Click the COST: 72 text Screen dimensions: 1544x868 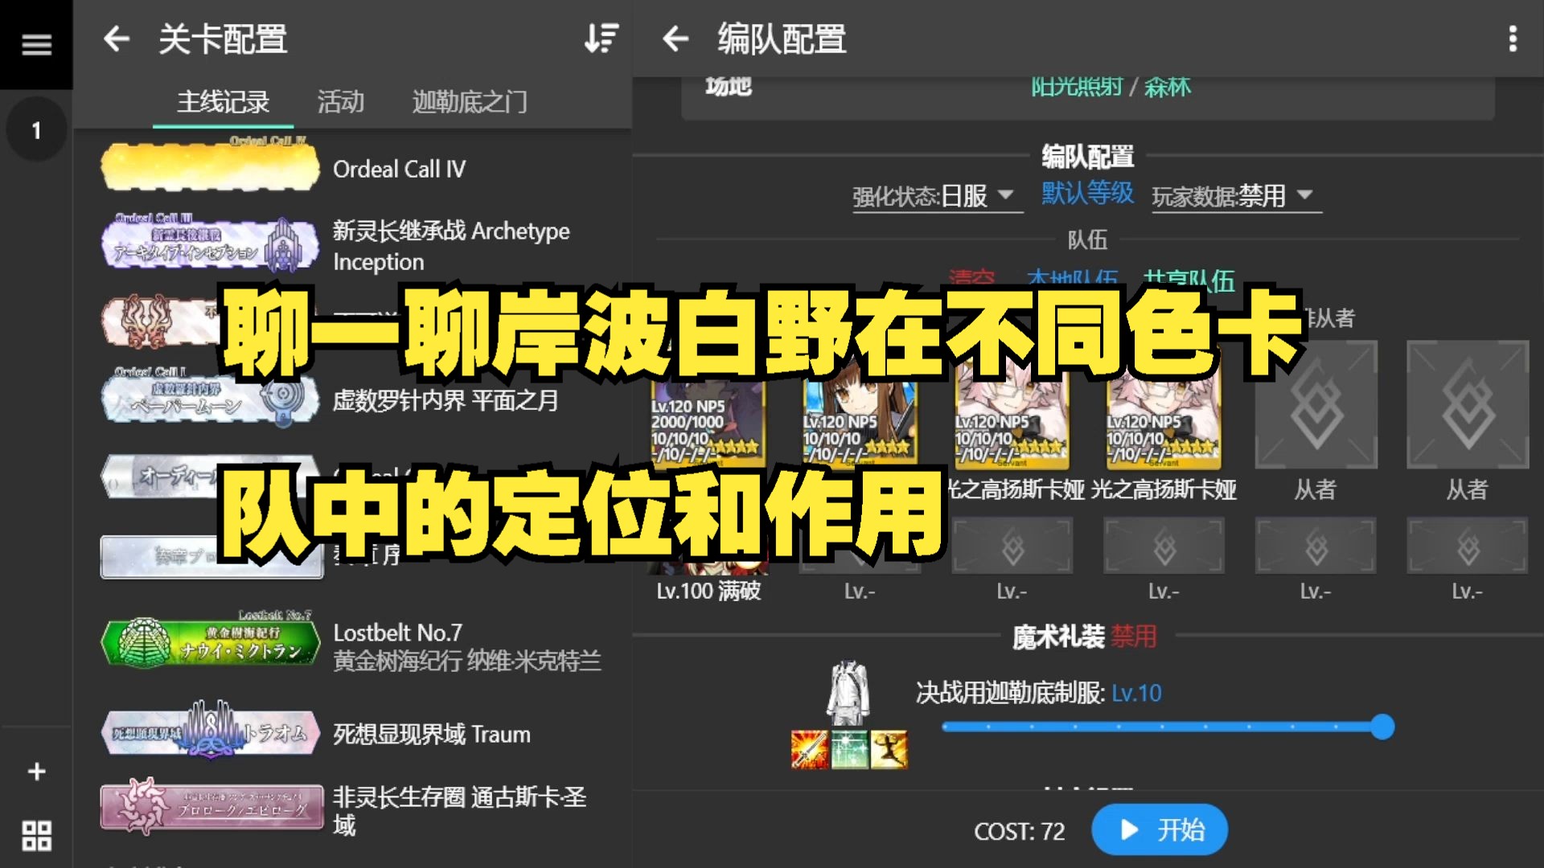coord(1020,831)
